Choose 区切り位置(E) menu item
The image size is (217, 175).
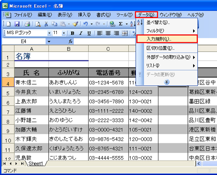pyautogui.click(x=167, y=48)
